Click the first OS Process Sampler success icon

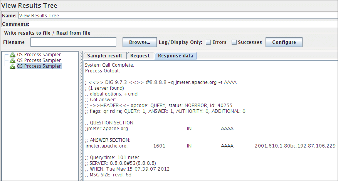pos(12,55)
